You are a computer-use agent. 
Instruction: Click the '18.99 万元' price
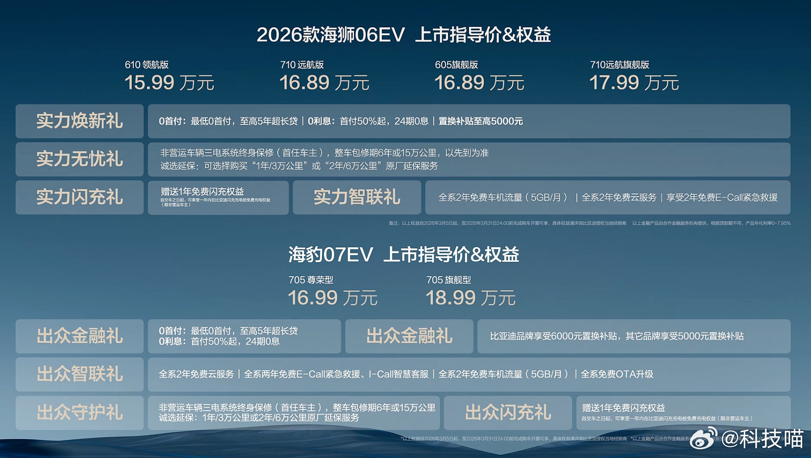[470, 298]
